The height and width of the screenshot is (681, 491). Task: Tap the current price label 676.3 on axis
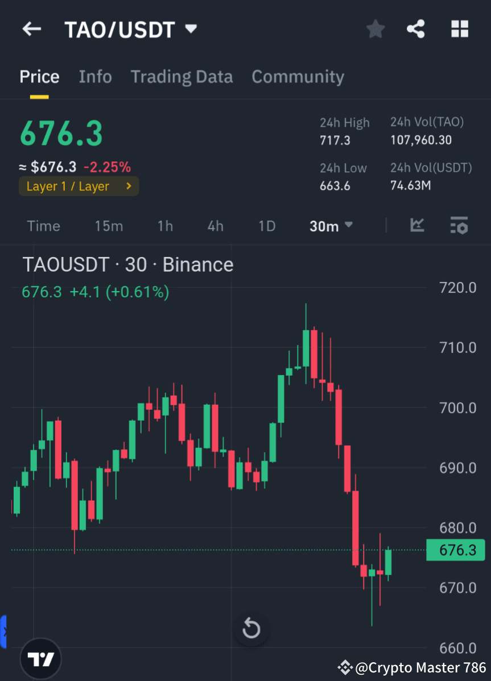coord(455,550)
